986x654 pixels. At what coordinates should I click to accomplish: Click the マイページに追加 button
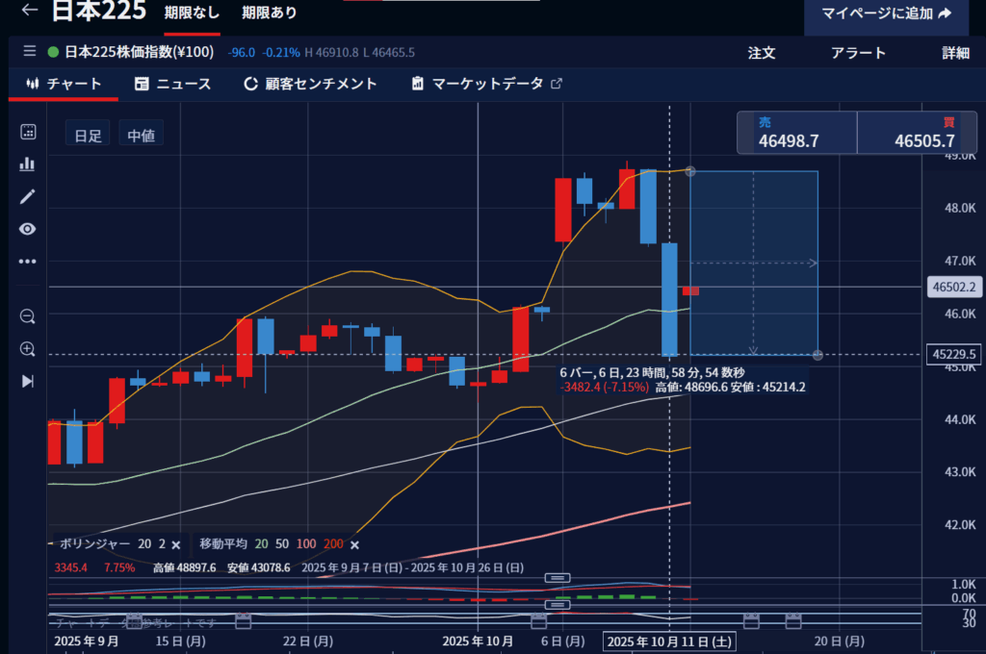coord(886,13)
